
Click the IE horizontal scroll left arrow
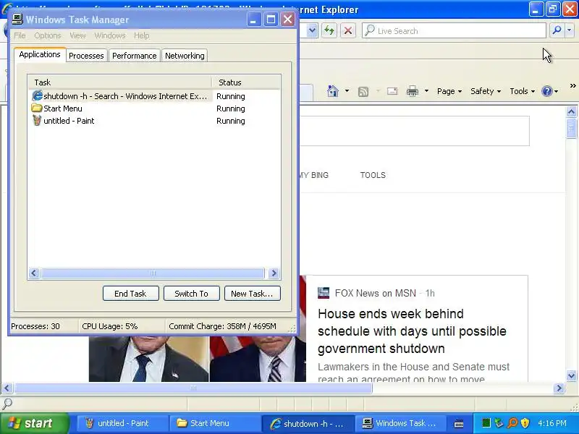[x=7, y=388]
